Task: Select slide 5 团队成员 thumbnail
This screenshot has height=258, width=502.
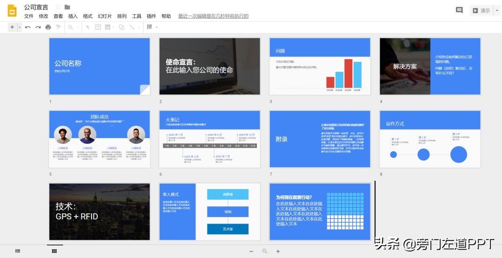Action: (99, 139)
